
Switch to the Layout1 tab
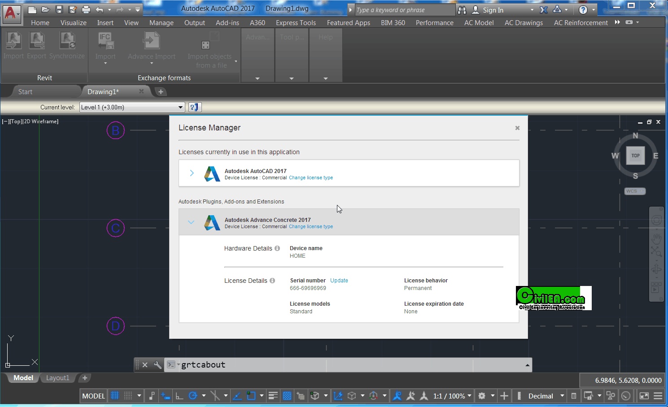(x=58, y=378)
